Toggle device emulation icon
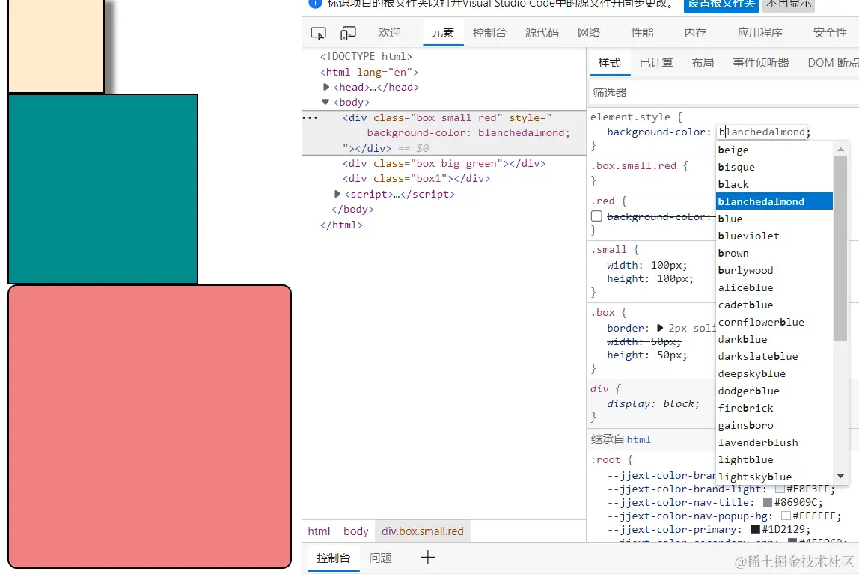859x574 pixels. pyautogui.click(x=348, y=34)
